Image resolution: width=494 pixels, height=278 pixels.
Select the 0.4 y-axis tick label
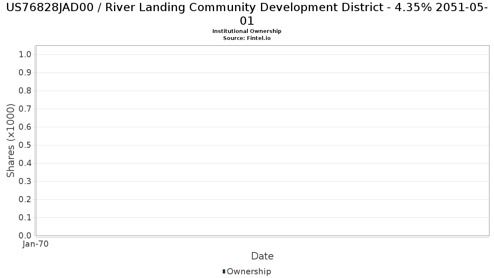coord(25,164)
